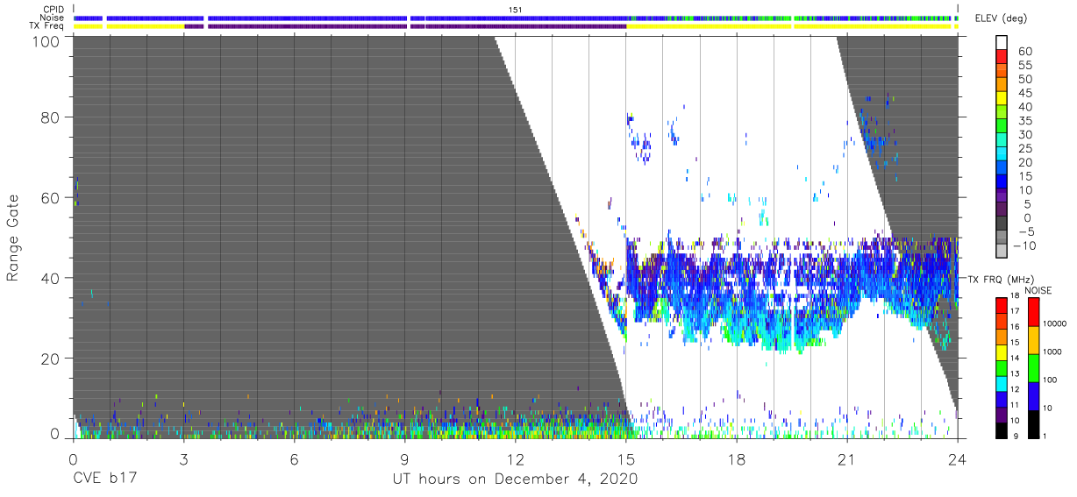The width and height of the screenshot is (1077, 497).
Task: Click x-axis tick label '18'
Action: [737, 458]
